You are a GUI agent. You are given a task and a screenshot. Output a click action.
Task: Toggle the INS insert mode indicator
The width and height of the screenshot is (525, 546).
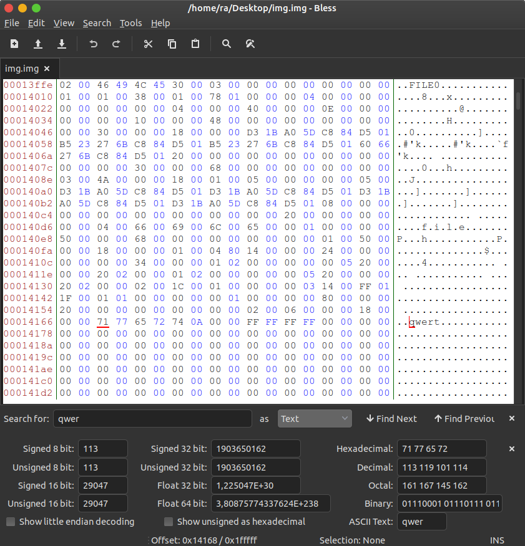tap(497, 540)
